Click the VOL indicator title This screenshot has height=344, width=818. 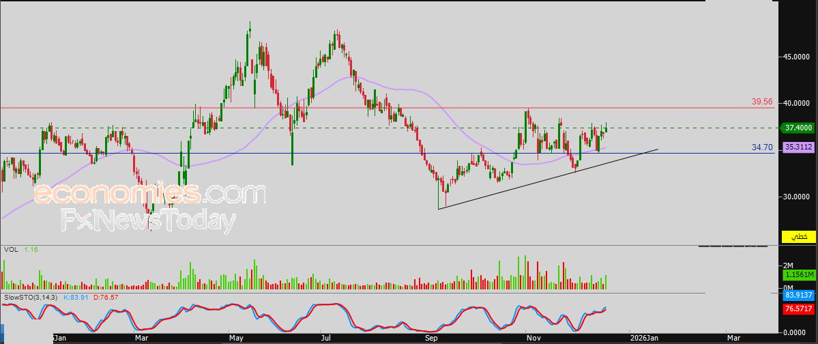point(10,250)
